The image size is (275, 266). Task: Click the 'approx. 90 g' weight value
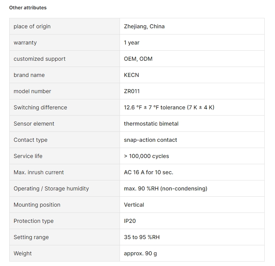140,253
